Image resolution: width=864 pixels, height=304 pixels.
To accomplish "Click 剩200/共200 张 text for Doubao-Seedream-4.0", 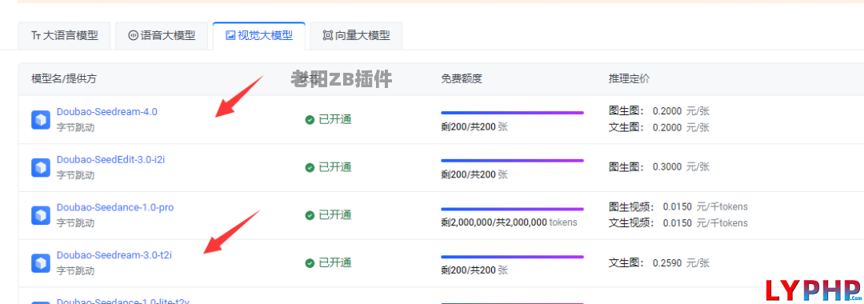I will 474,126.
